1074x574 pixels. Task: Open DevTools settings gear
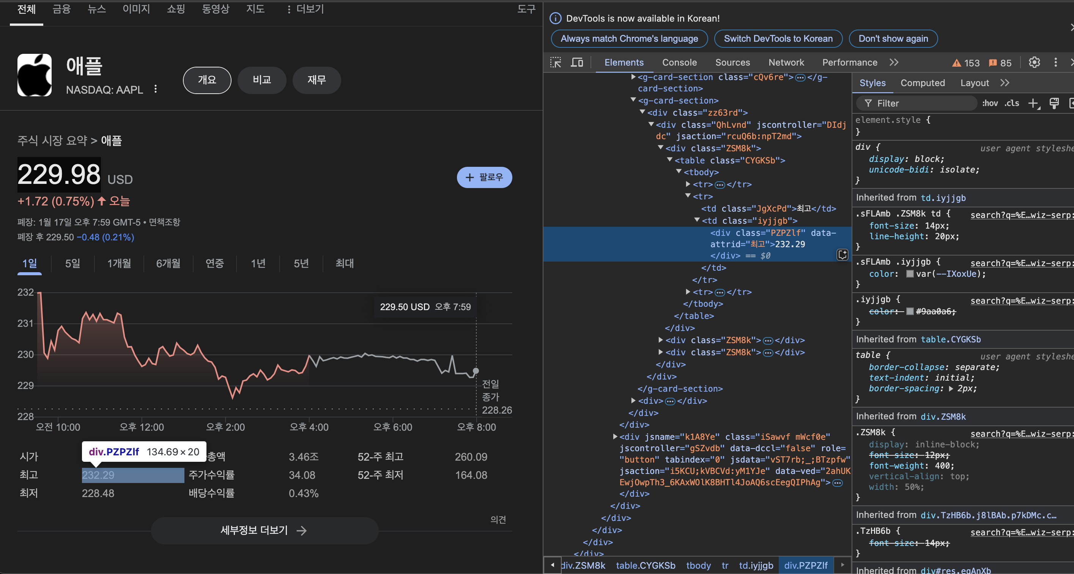1035,63
